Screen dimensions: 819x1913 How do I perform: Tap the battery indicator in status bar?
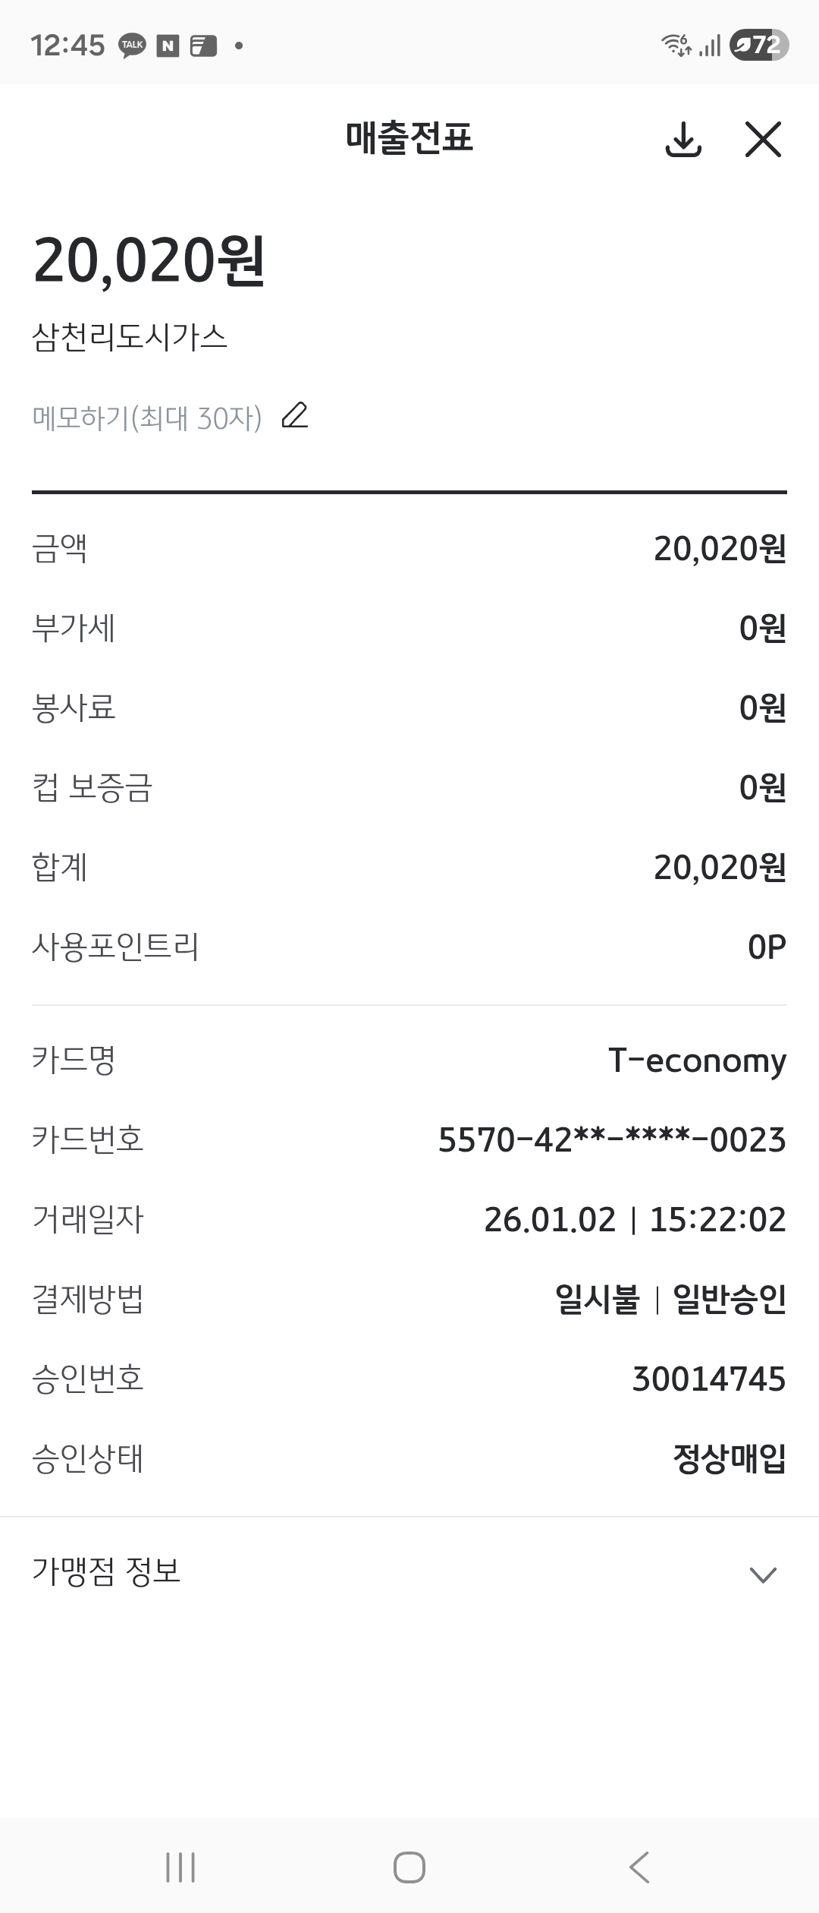click(x=758, y=46)
